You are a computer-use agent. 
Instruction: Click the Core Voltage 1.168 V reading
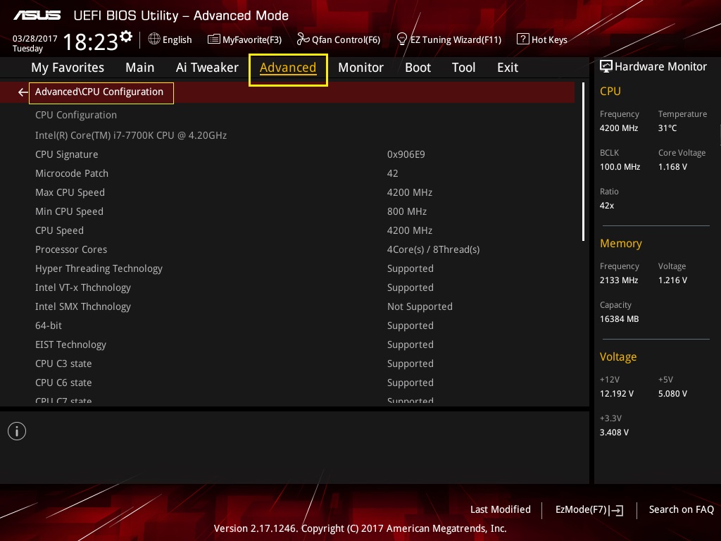coord(672,166)
